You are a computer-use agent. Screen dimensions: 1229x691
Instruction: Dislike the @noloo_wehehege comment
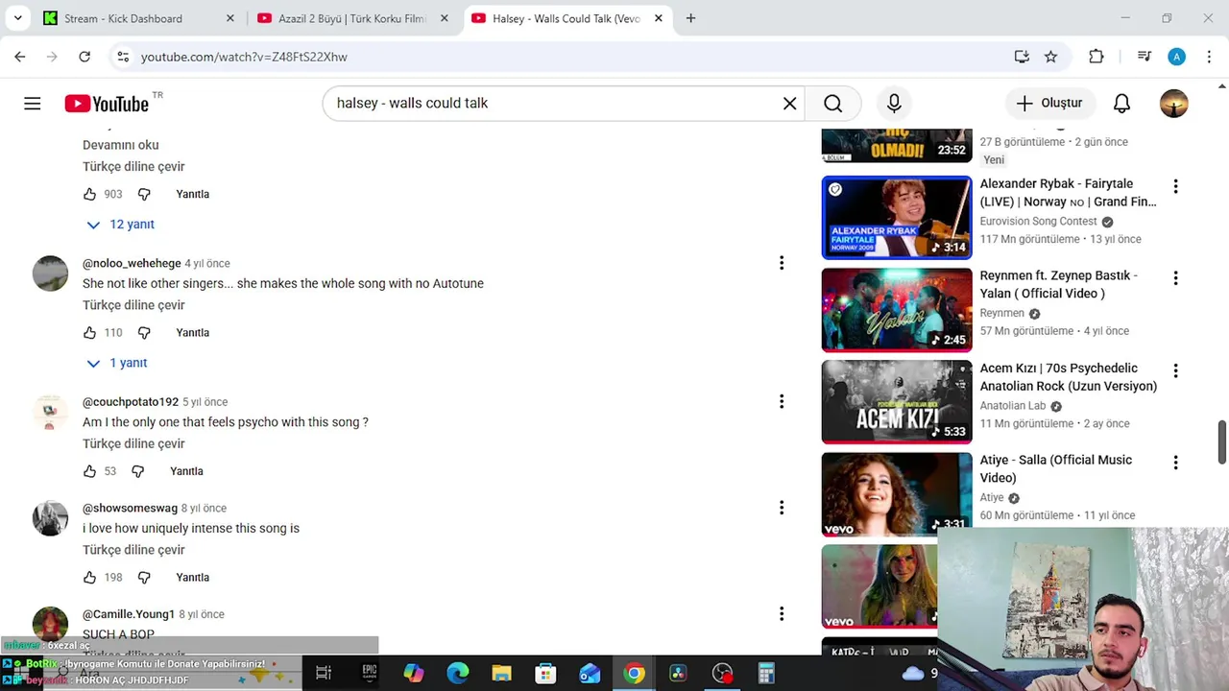point(144,333)
